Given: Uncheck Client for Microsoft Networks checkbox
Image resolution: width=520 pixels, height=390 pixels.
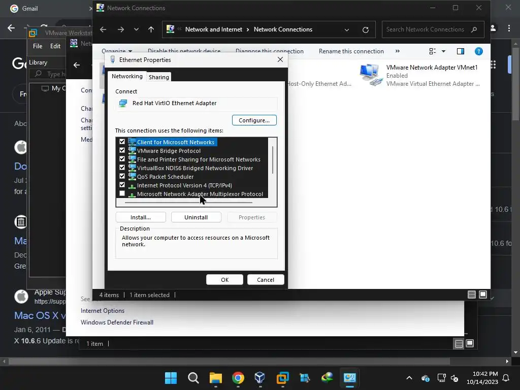Looking at the screenshot, I should 122,142.
